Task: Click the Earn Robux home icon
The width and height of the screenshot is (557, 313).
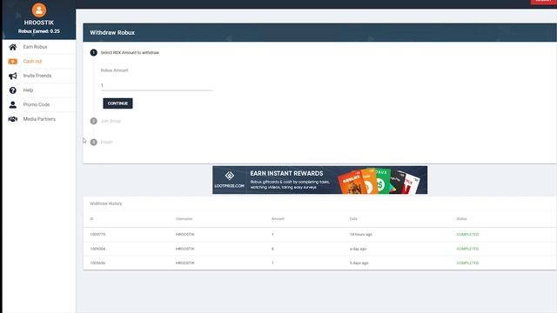Action: point(13,47)
